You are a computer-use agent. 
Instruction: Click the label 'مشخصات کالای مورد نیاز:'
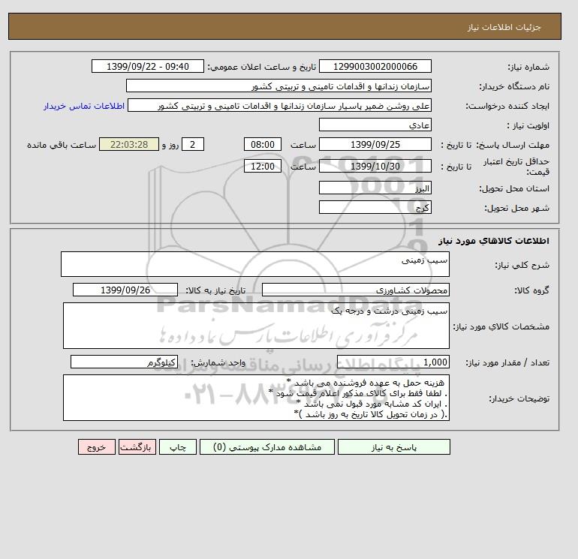501,326
